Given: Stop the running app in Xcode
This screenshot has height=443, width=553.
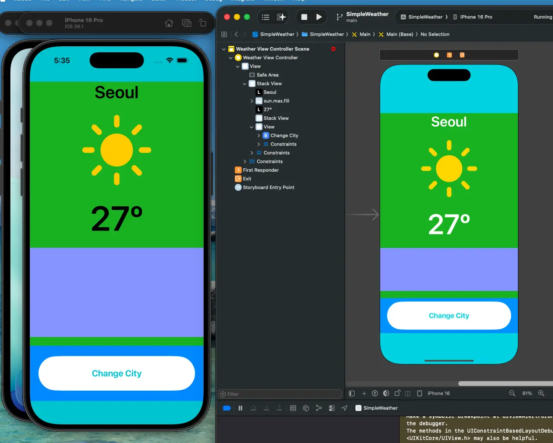Looking at the screenshot, I should pos(304,17).
